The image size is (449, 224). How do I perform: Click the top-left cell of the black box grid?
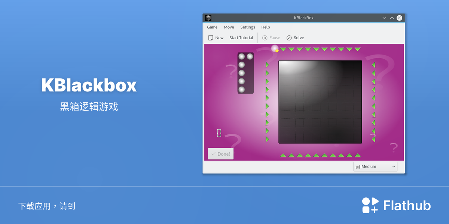point(283,65)
